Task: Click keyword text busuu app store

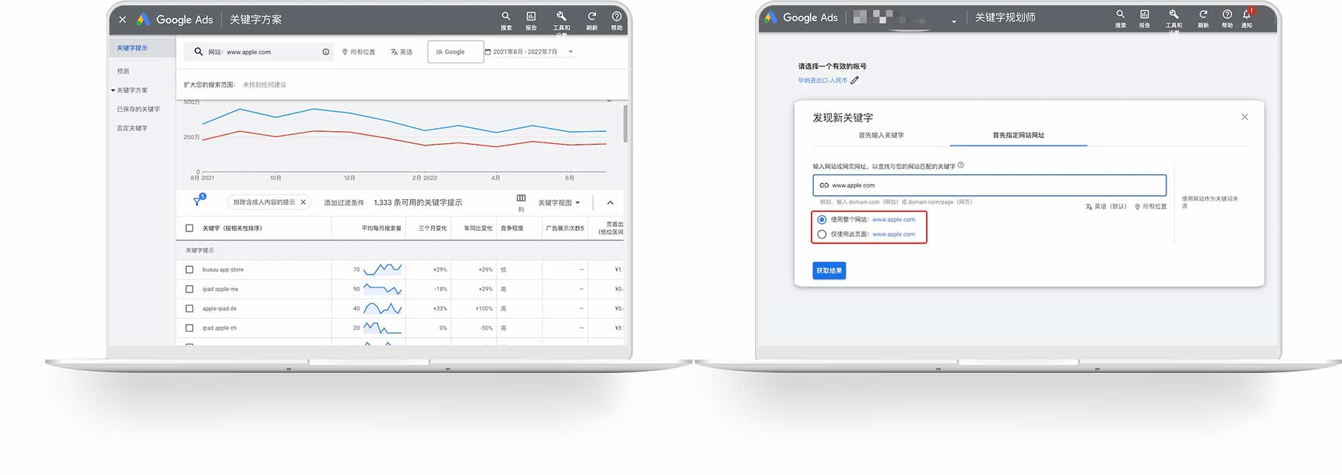Action: (x=223, y=269)
